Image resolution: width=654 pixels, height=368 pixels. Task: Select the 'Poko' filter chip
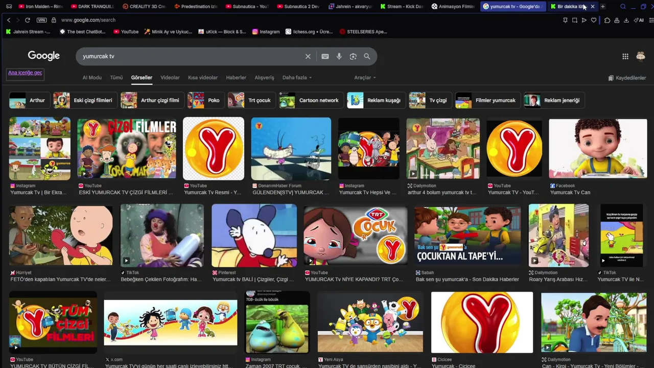(206, 100)
